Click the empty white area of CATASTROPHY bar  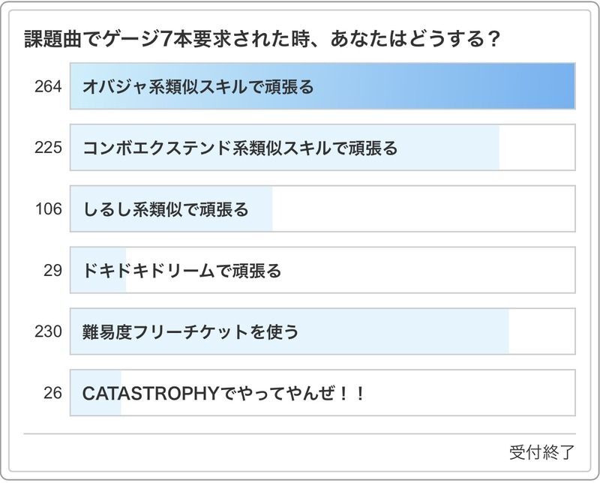[x=465, y=393]
